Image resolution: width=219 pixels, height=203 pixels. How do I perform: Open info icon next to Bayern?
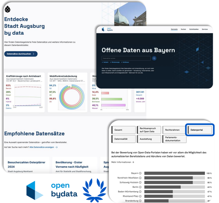[x=140, y=173]
